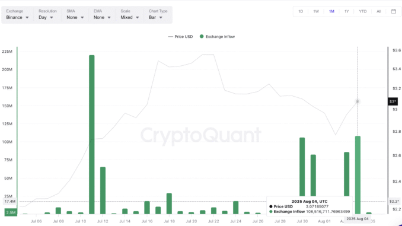Click the inflow bar at Jul 08

pos(58,211)
